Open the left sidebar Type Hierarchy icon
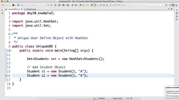 click(2, 13)
